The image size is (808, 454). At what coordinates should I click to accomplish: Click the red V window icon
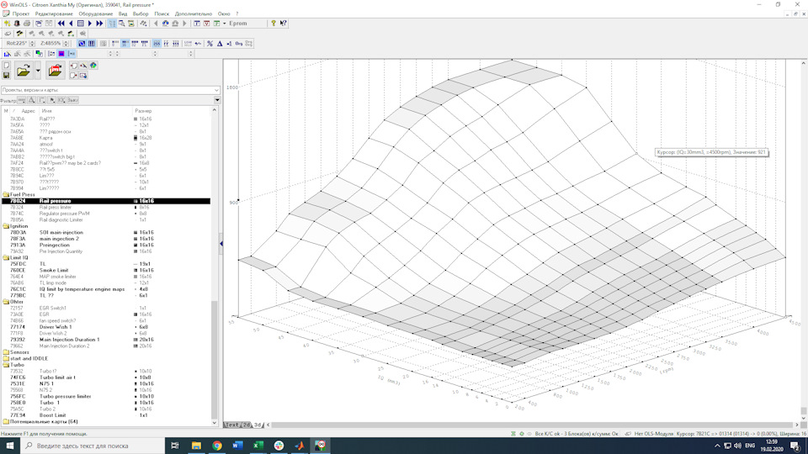(x=207, y=24)
